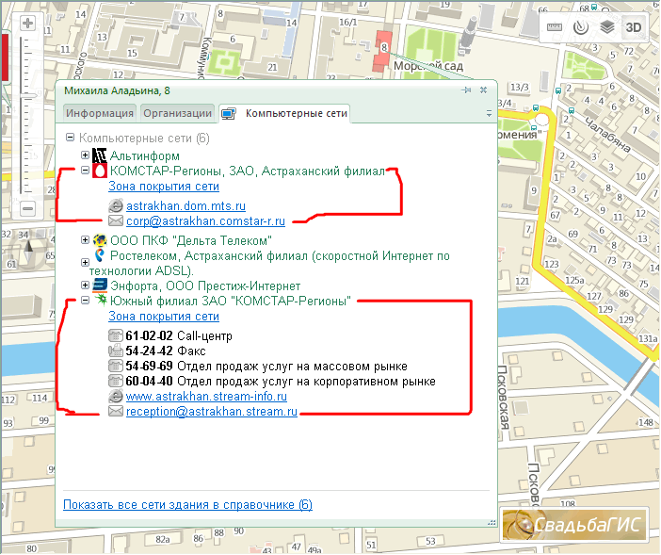Click the map compass rotation control
Image resolution: width=661 pixels, height=555 pixels.
coord(28,252)
